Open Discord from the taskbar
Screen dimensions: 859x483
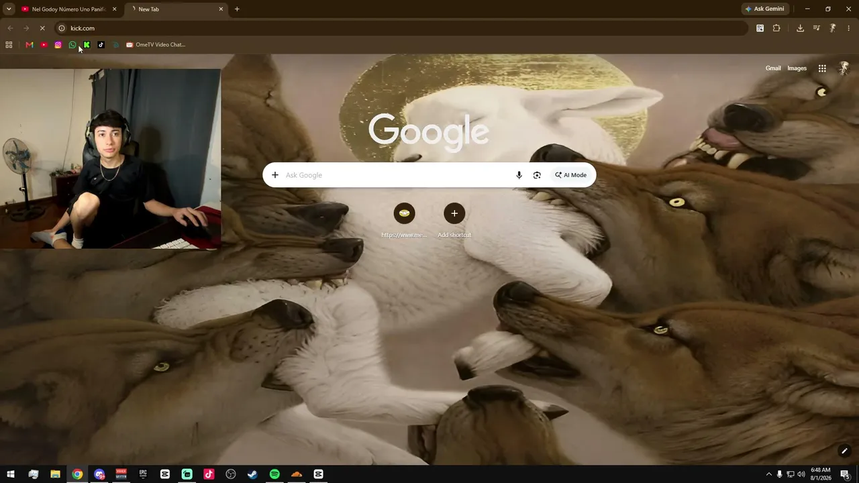pyautogui.click(x=99, y=474)
